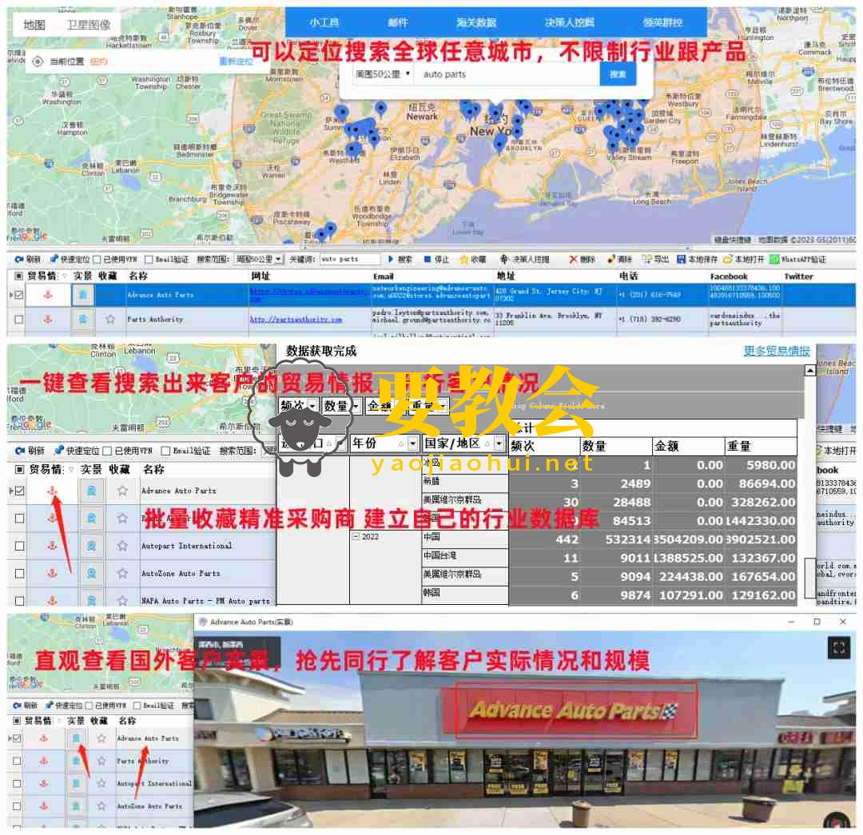The width and height of the screenshot is (863, 835).
Task: Uncheck the checkbox in the blue highlighted row
Action: pos(18,295)
